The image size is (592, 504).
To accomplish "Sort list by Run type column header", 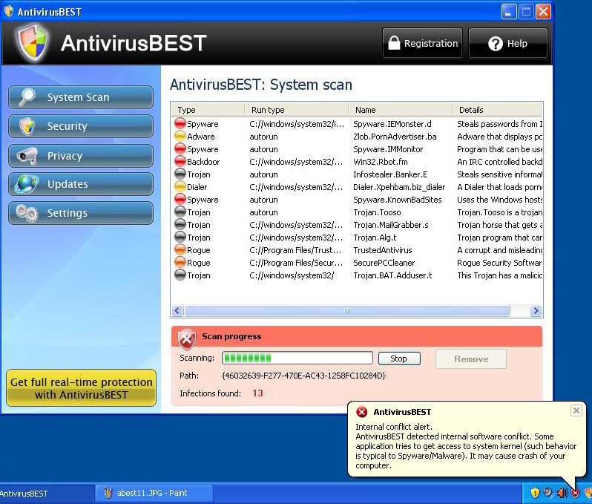I will click(x=295, y=110).
